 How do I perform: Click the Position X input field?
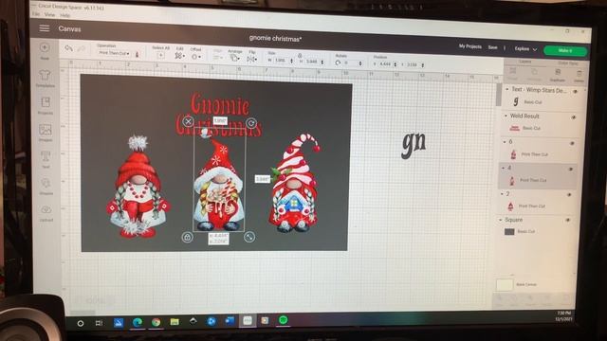pos(386,64)
